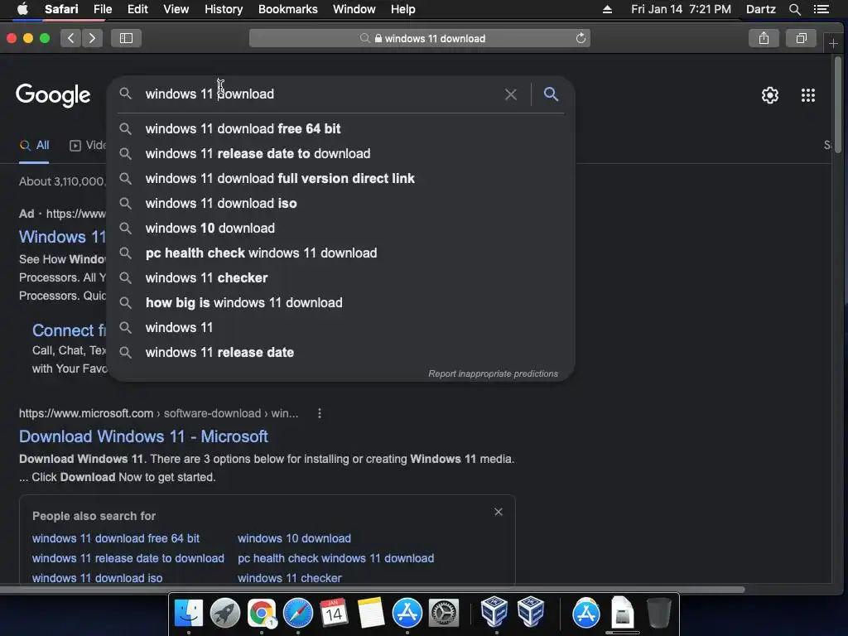This screenshot has height=636, width=848.
Task: Open related link pc health check windows 11 download
Action: pos(335,558)
